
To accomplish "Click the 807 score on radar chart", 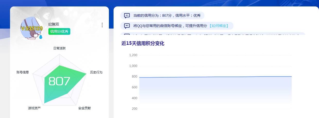I will coord(59,81).
